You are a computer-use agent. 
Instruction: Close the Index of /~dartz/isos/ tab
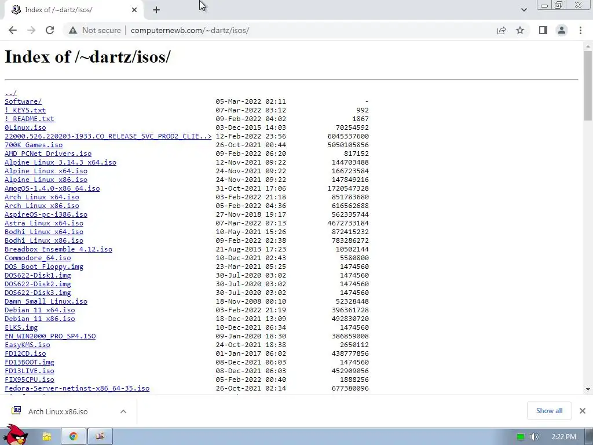click(x=134, y=10)
